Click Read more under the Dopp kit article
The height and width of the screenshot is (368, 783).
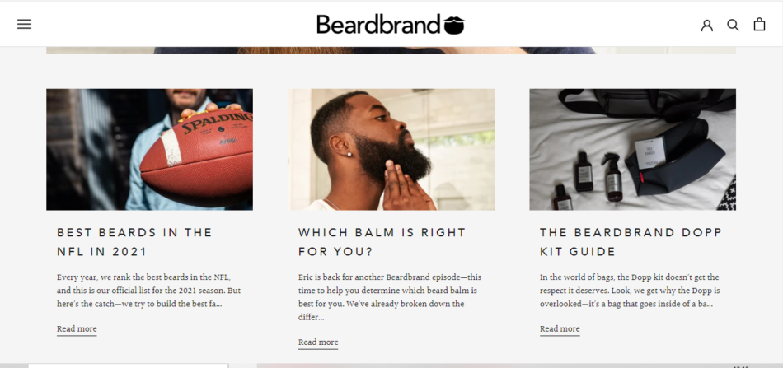560,329
